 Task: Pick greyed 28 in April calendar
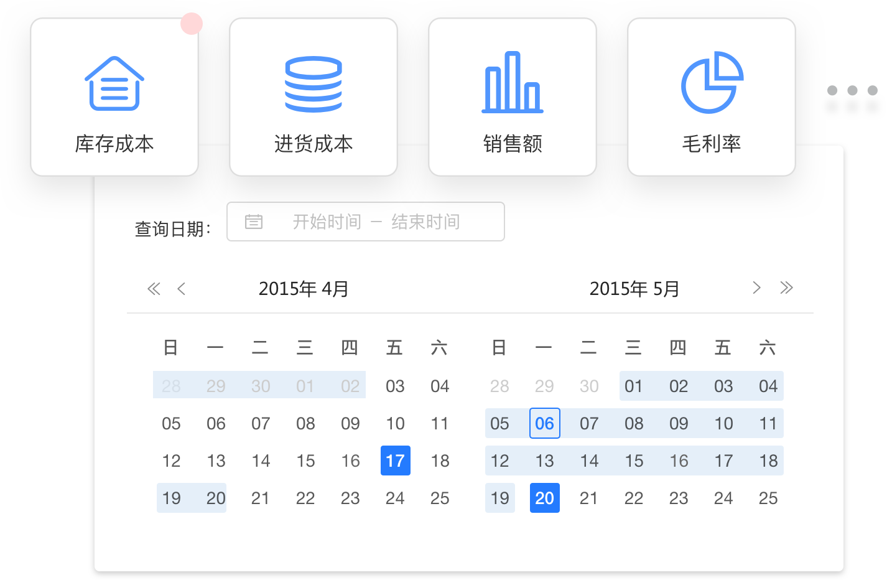point(172,386)
